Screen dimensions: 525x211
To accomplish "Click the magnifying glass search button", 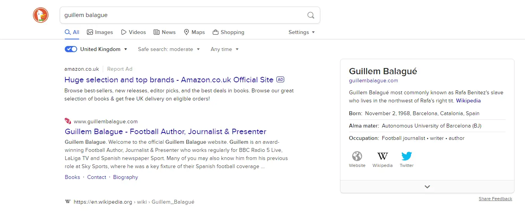I will (x=311, y=15).
